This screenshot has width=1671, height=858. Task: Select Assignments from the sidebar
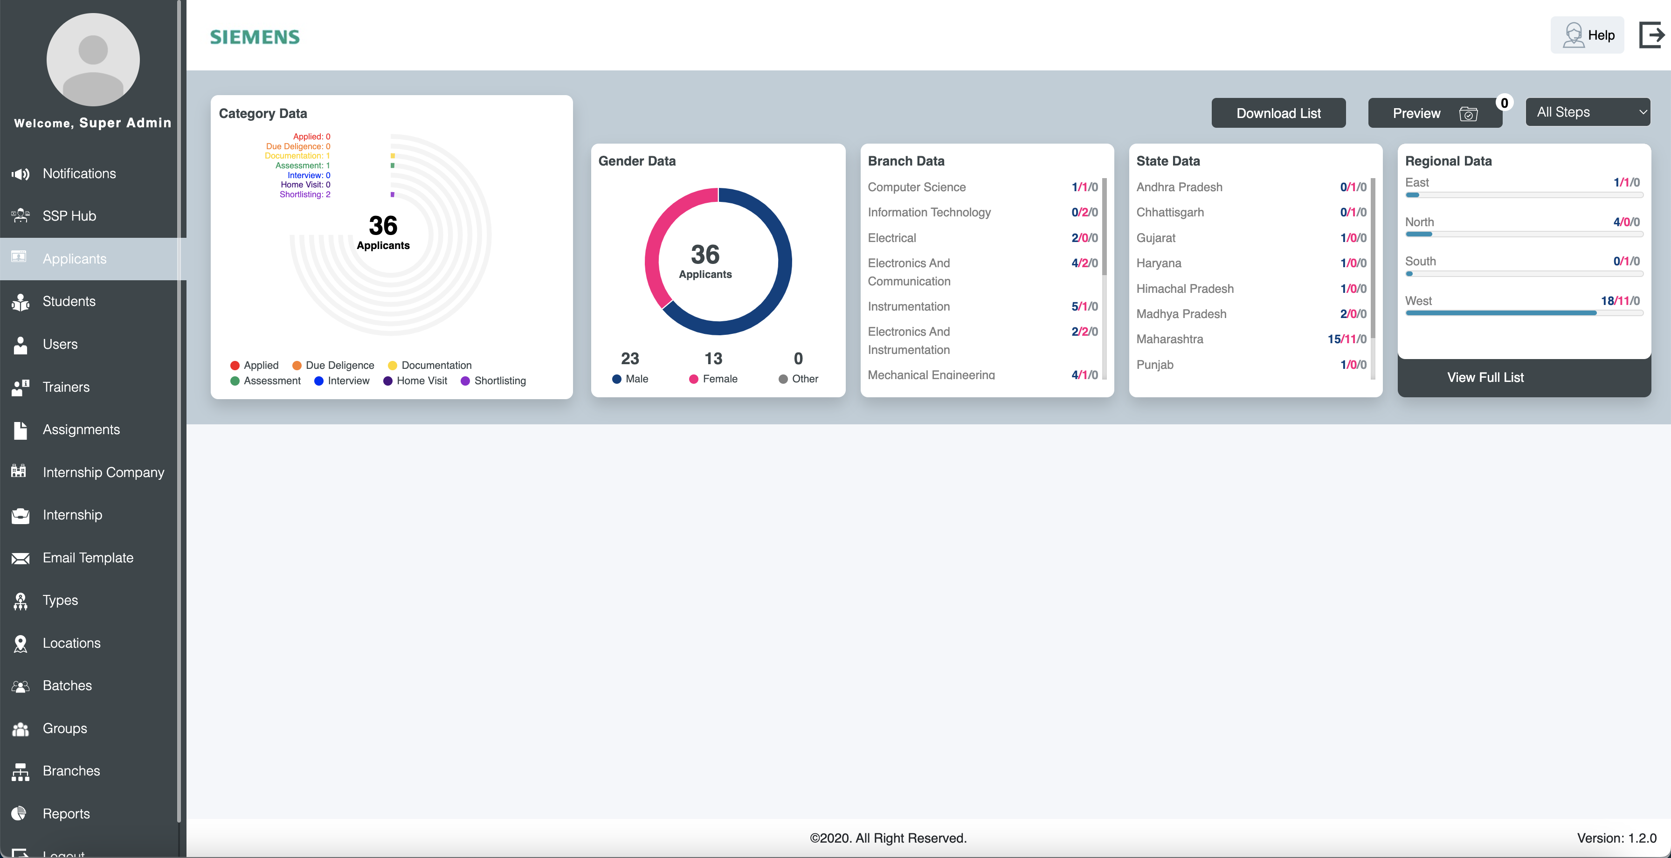81,429
